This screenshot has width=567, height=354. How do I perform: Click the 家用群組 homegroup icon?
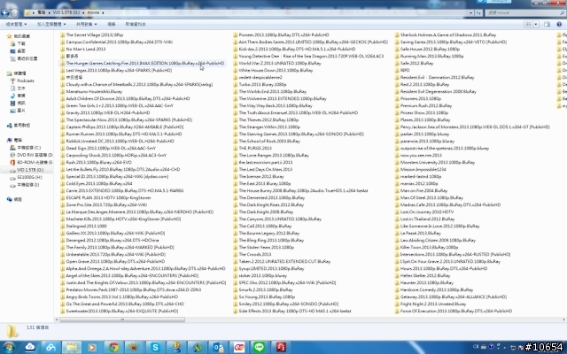(10, 126)
